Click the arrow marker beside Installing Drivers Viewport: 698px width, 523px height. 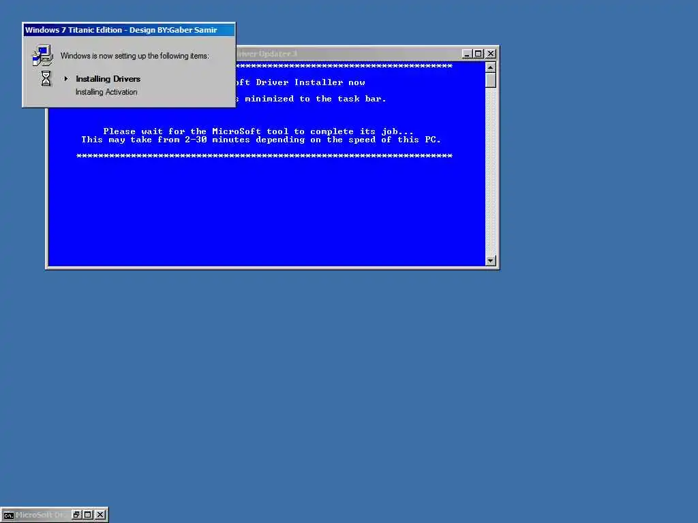pos(66,79)
